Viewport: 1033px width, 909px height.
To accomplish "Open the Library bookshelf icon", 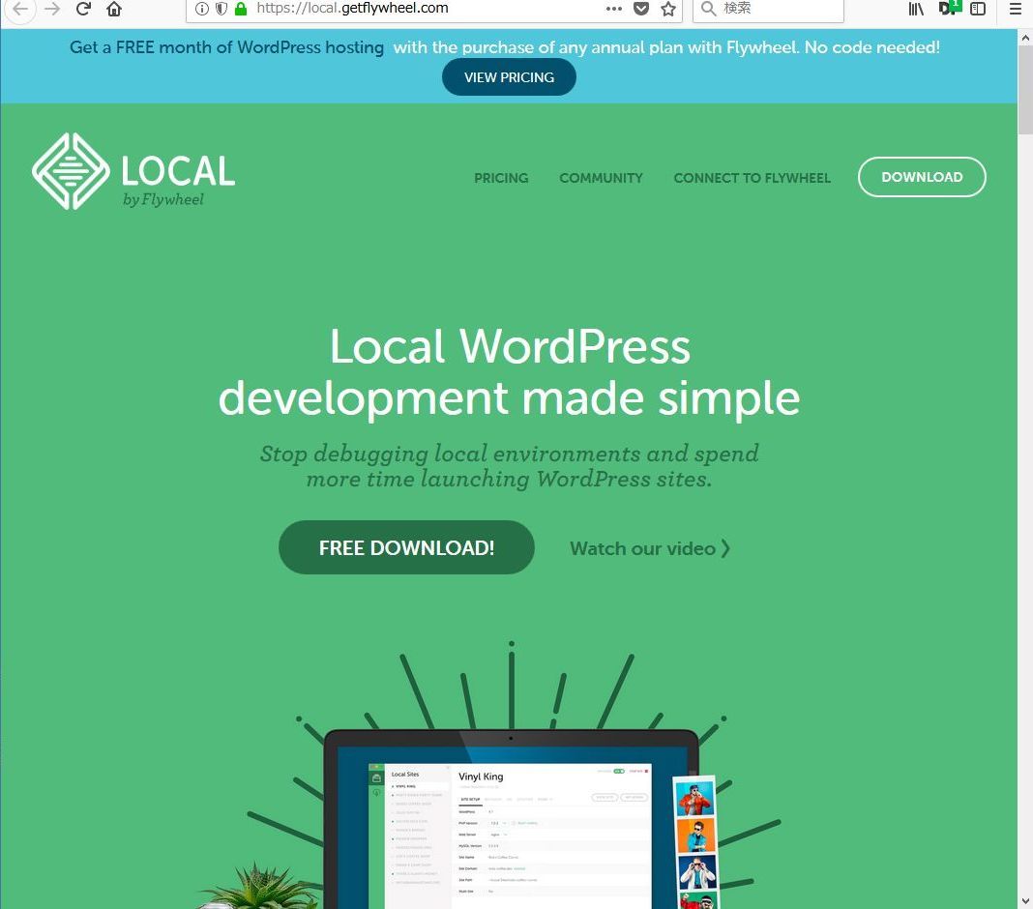I will click(x=916, y=9).
